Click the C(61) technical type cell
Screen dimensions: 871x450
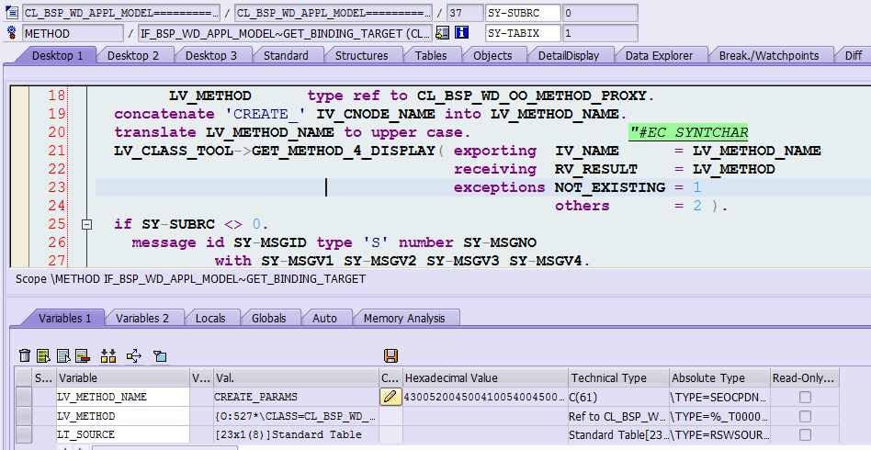coord(619,397)
